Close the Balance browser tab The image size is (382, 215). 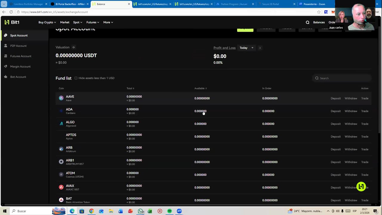[x=129, y=4]
